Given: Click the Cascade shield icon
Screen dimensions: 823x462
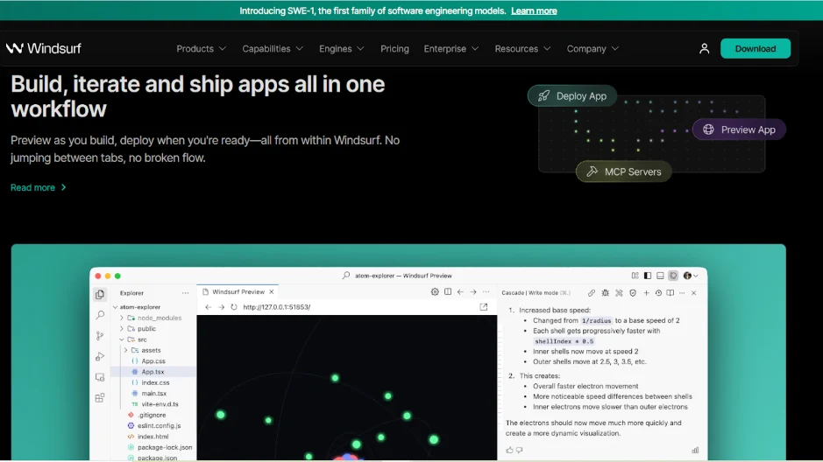Looking at the screenshot, I should tap(633, 293).
